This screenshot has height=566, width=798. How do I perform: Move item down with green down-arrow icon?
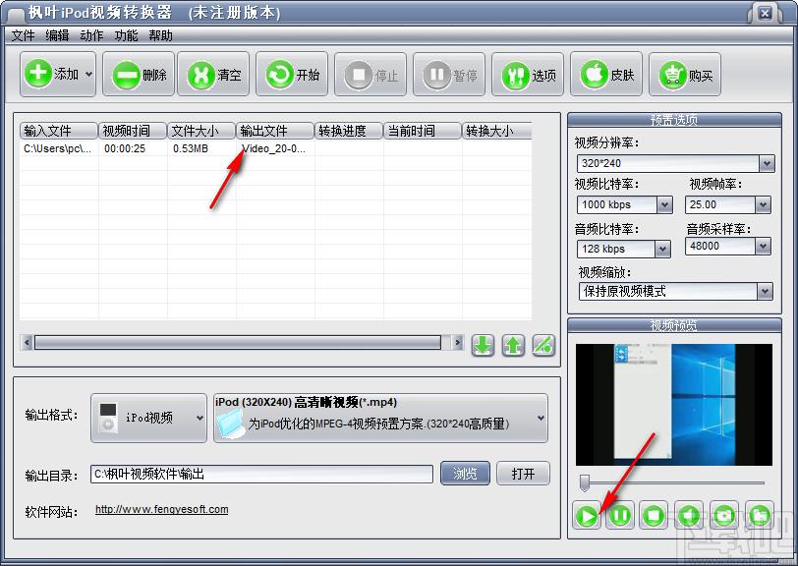click(x=483, y=345)
